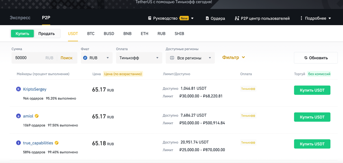Screen dimensions: 343x163
Task: Click the Ордера document icon
Action: click(x=207, y=18)
